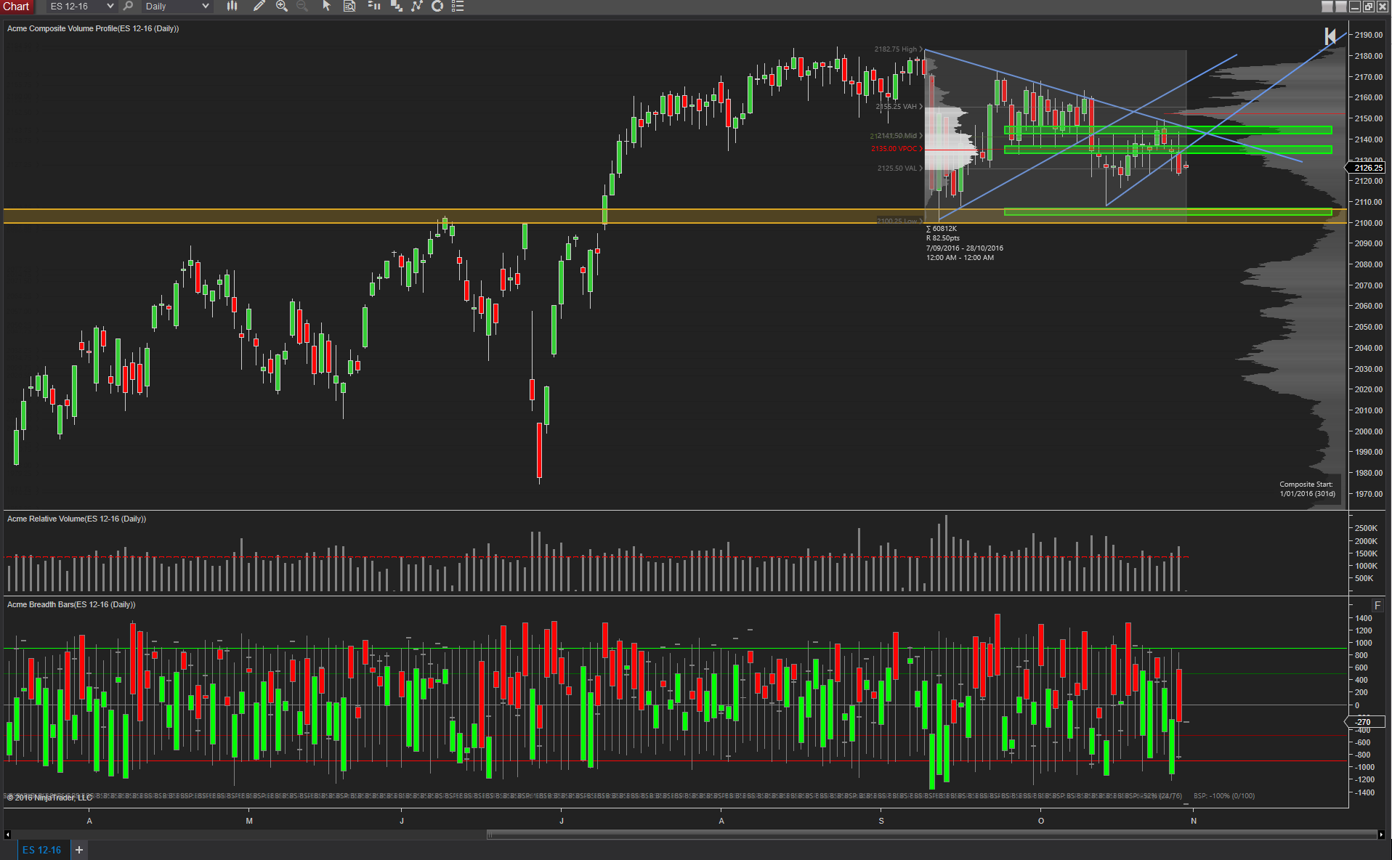Click the first window link button
Viewport: 1392px width, 860px height.
(1327, 7)
